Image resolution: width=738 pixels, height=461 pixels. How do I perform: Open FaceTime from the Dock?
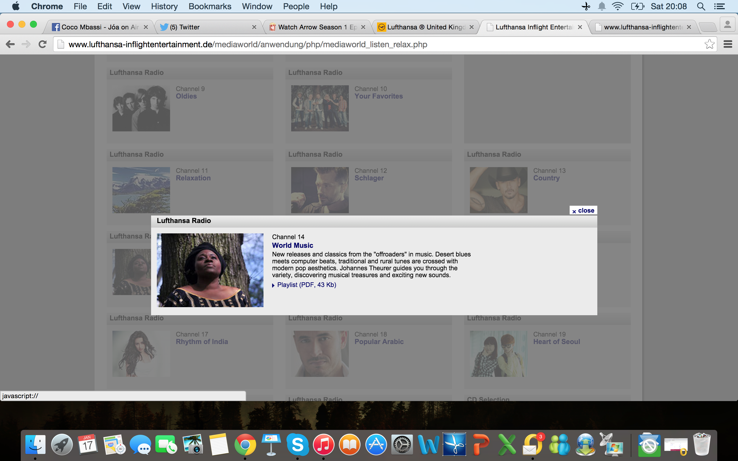pos(166,444)
